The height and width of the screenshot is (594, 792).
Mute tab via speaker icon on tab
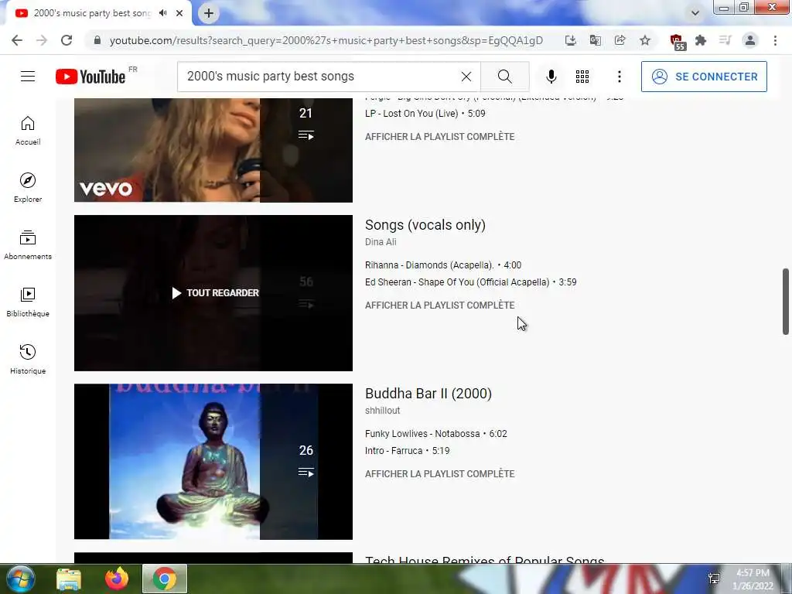[x=162, y=13]
